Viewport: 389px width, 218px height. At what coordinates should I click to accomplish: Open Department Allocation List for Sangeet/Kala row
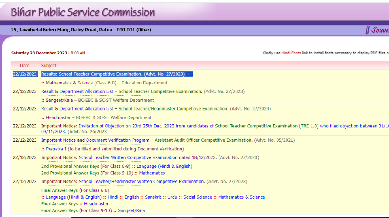coord(86,91)
